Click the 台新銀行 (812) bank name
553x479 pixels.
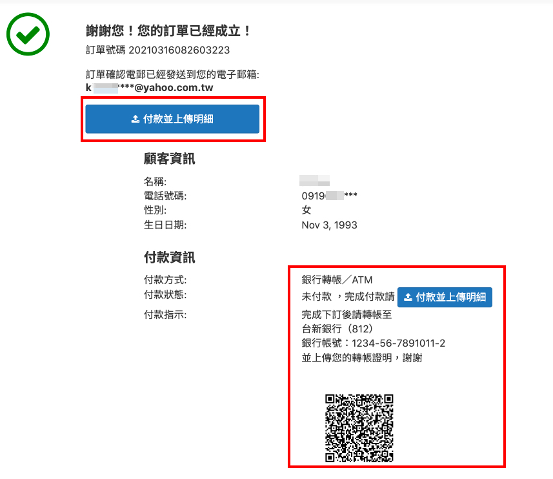point(337,329)
